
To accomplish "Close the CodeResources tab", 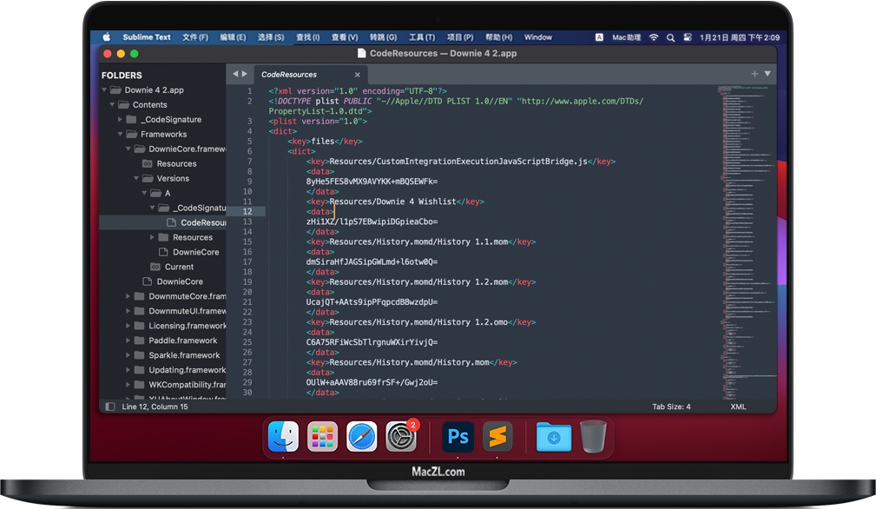I will [x=357, y=75].
